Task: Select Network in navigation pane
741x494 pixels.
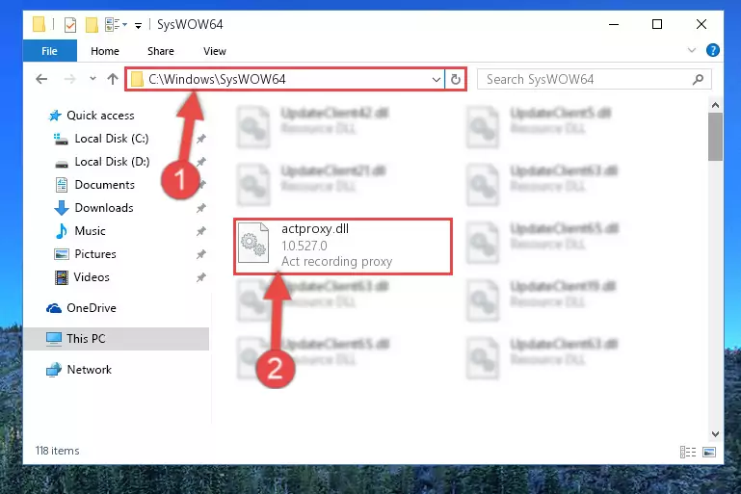Action: point(79,370)
